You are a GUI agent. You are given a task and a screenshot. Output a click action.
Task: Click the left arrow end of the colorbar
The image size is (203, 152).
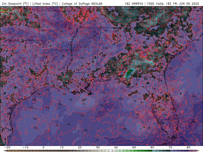[x=5, y=151]
